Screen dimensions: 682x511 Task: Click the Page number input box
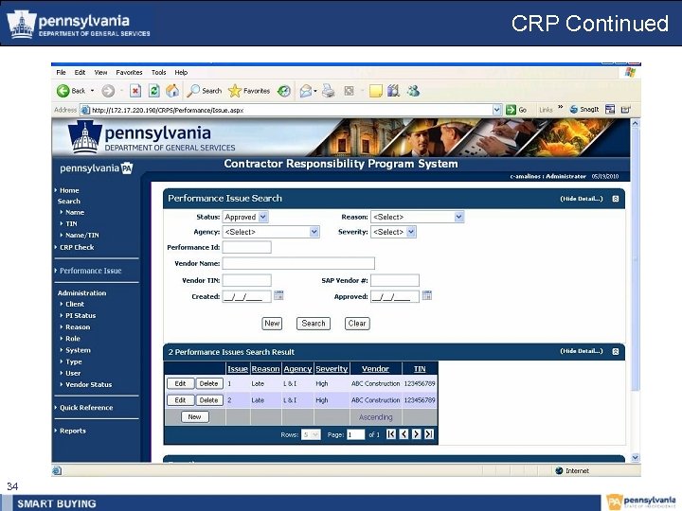pyautogui.click(x=356, y=434)
